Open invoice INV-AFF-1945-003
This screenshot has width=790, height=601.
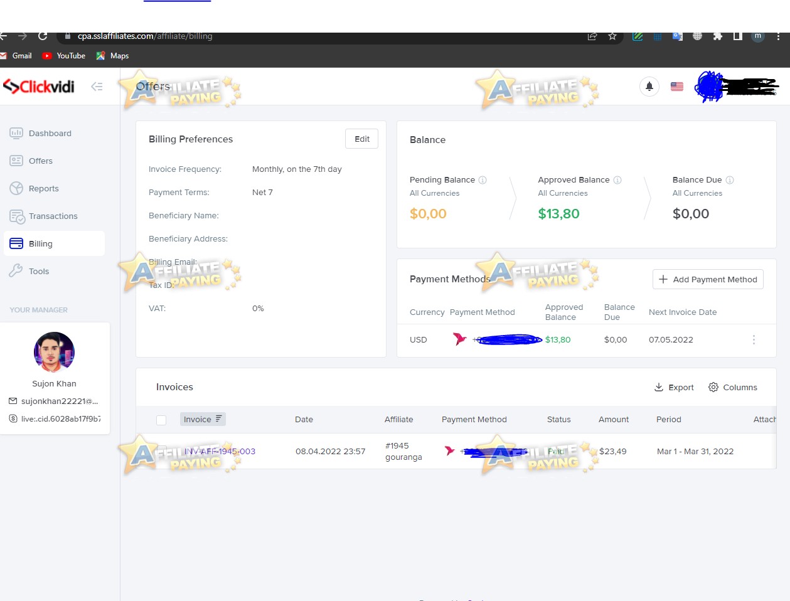219,451
